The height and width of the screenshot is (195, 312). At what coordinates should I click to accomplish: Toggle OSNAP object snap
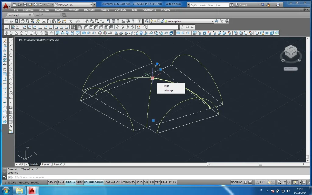[98, 182]
